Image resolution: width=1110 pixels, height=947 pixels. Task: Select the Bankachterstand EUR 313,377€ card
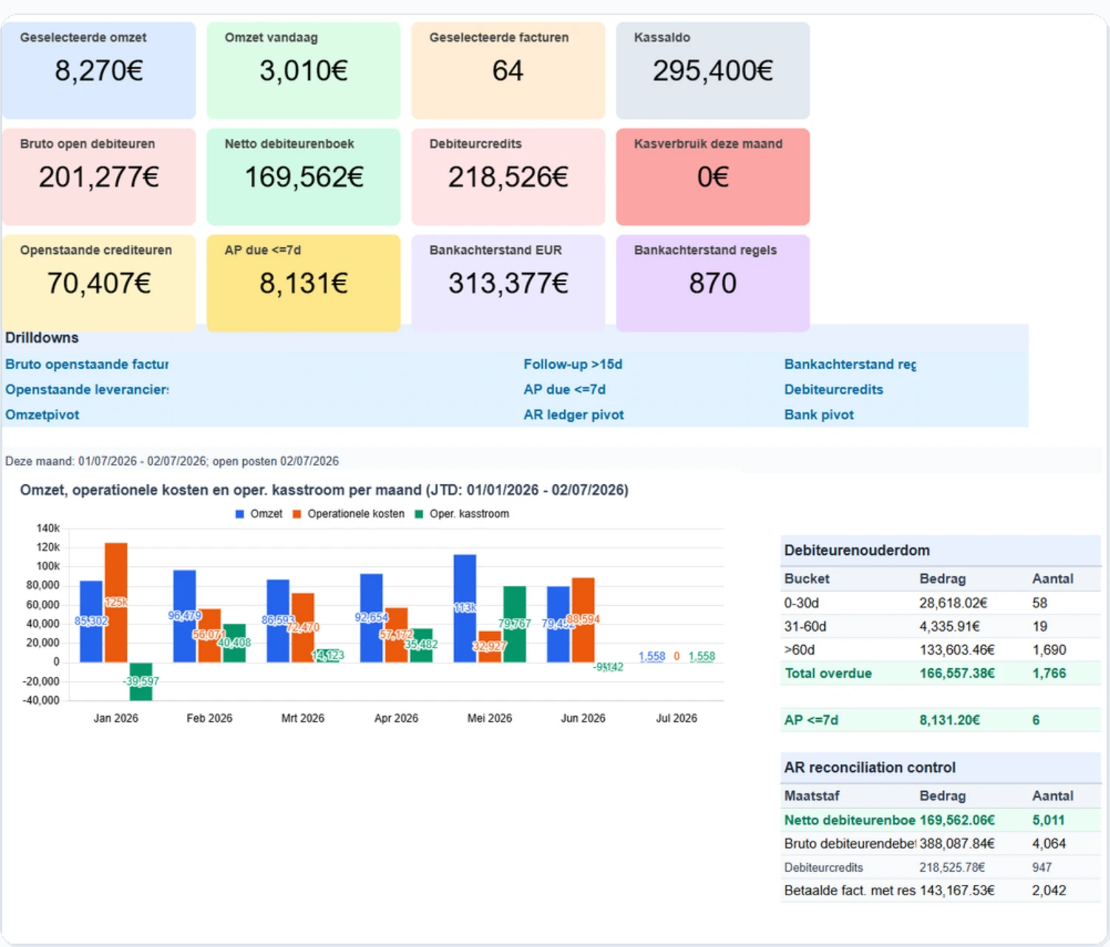[x=508, y=283]
